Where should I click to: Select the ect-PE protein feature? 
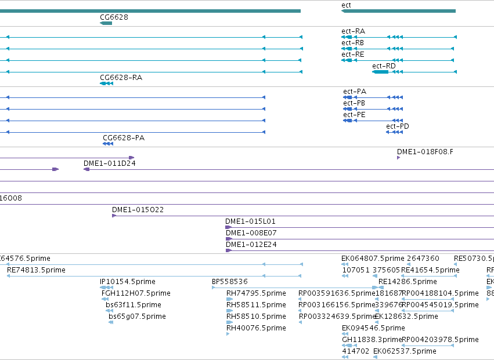coord(373,121)
